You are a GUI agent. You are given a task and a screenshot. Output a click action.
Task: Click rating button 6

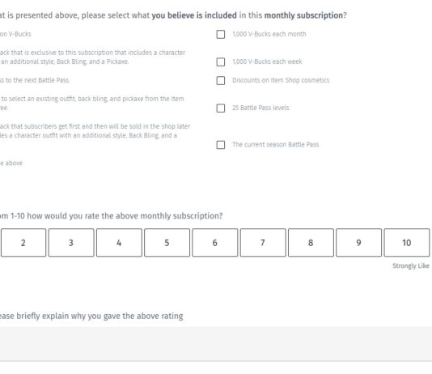click(215, 243)
